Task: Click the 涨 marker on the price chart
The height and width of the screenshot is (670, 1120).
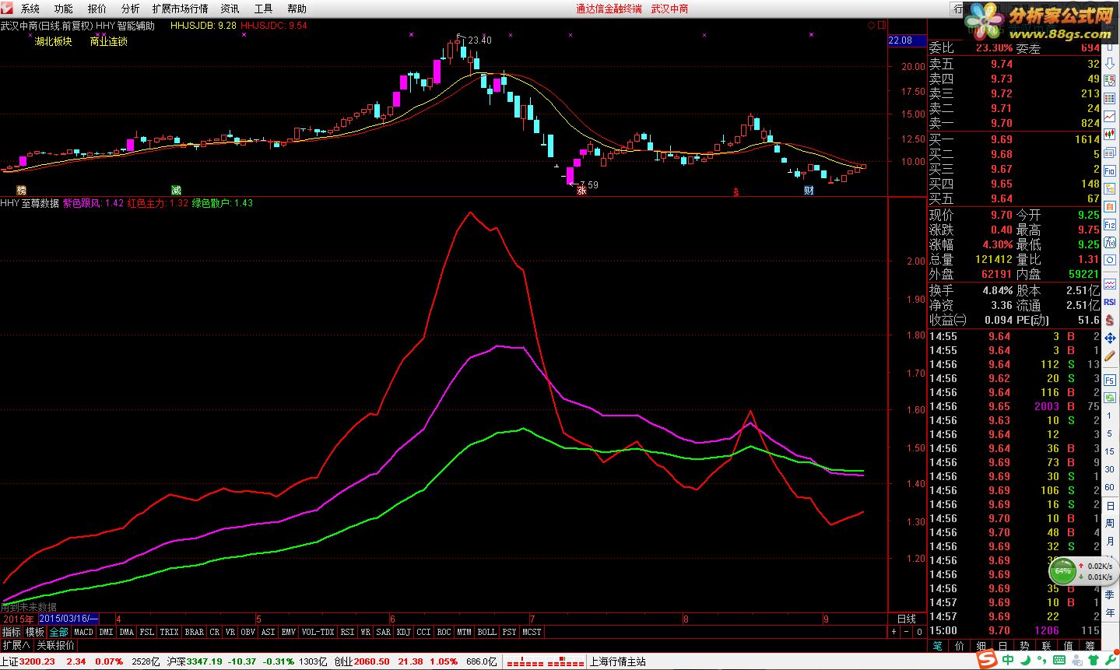Action: [x=581, y=190]
